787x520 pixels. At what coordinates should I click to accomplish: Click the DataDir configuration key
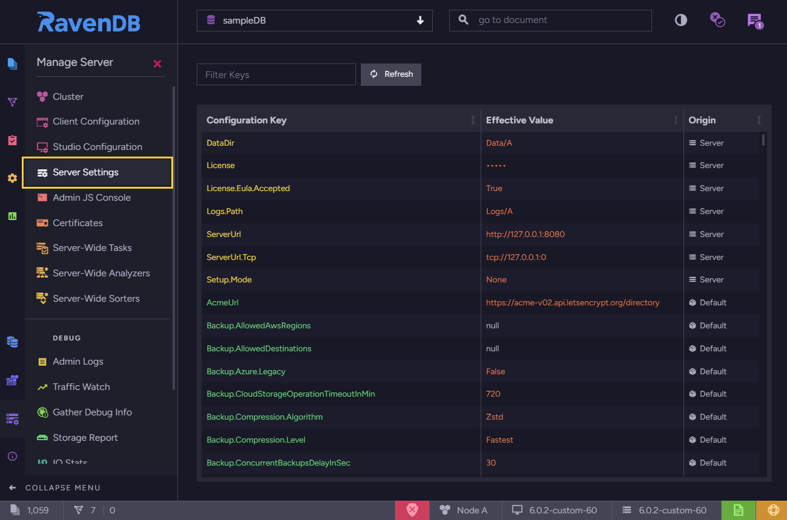tap(220, 143)
